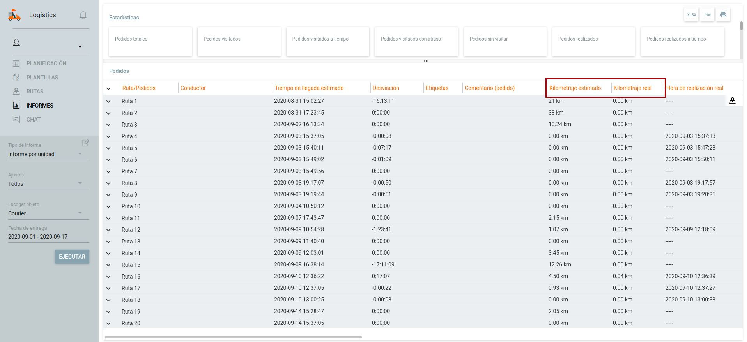This screenshot has width=747, height=342.
Task: Open the Rutas section
Action: 35,92
